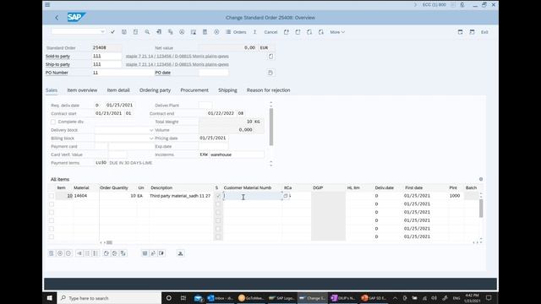This screenshot has height=304, width=541.
Task: Click the up arrow of header data scrollbar
Action: [x=270, y=103]
